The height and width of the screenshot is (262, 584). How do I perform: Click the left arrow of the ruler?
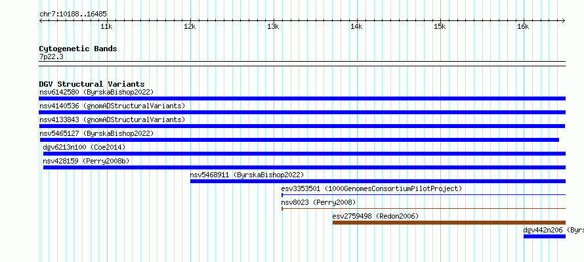click(x=41, y=21)
